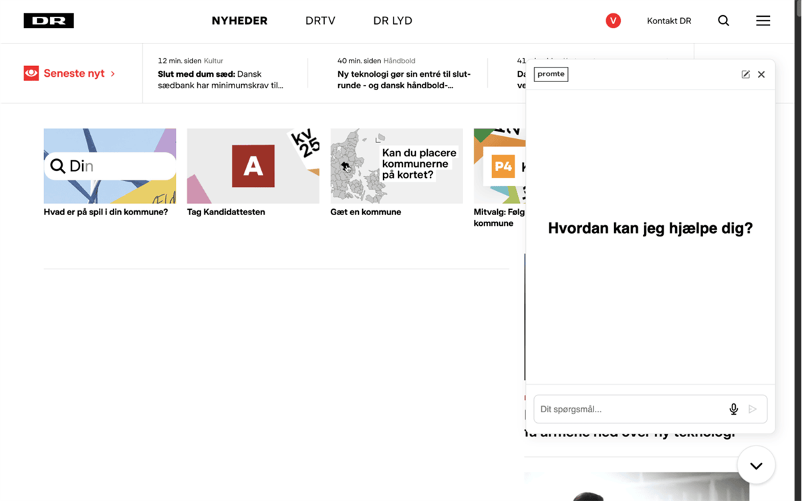The width and height of the screenshot is (802, 501).
Task: Open the DR LYD section
Action: (x=392, y=21)
